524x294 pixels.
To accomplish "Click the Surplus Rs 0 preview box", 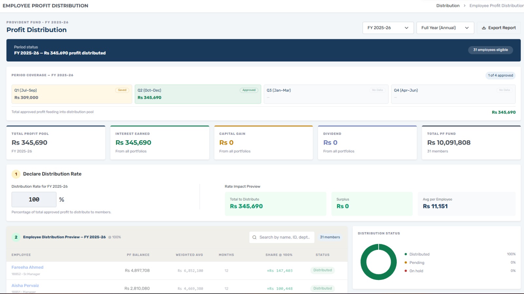I will (372, 204).
